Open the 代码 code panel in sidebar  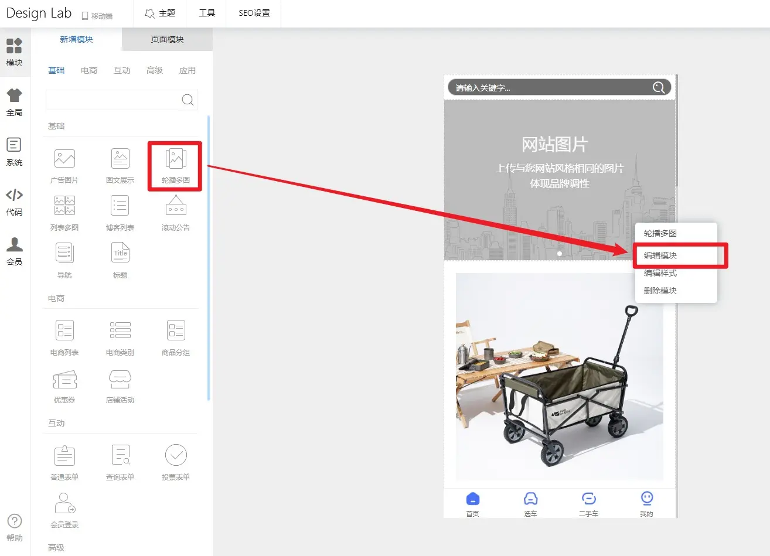[x=15, y=202]
